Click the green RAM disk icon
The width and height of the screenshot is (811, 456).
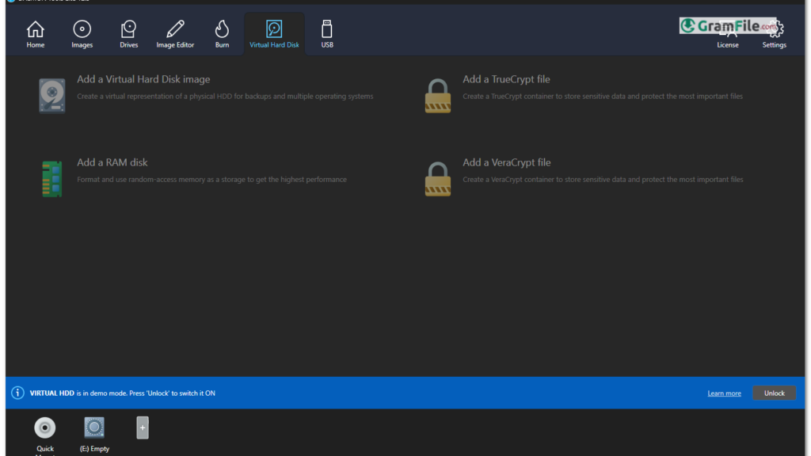point(52,179)
